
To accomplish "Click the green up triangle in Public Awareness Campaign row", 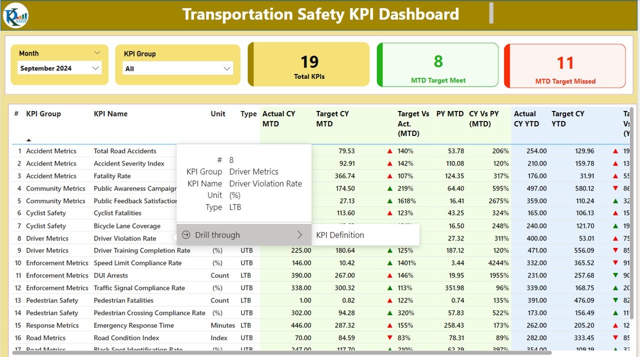I will 390,188.
